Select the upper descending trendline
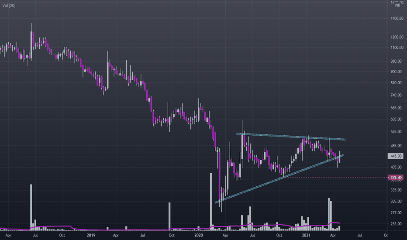Screen dimensions: 407x240 click(x=291, y=137)
